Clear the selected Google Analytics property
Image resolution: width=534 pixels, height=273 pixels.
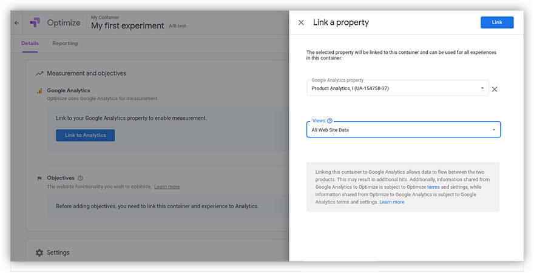[x=494, y=90]
